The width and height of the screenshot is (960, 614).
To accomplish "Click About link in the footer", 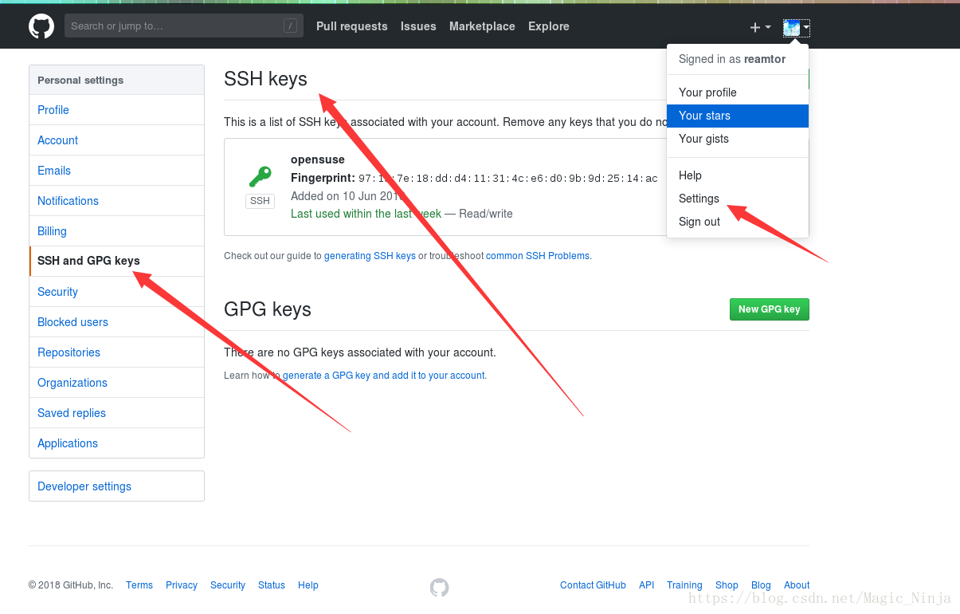I will [x=797, y=585].
